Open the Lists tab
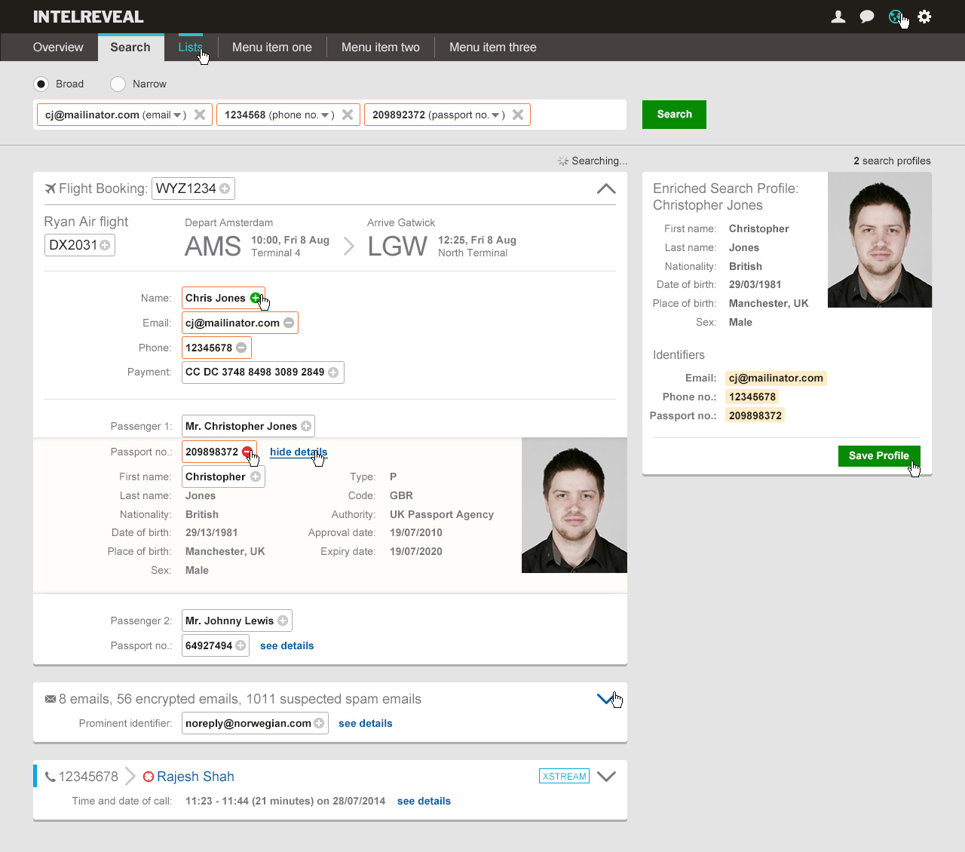The height and width of the screenshot is (852, 965). tap(190, 48)
